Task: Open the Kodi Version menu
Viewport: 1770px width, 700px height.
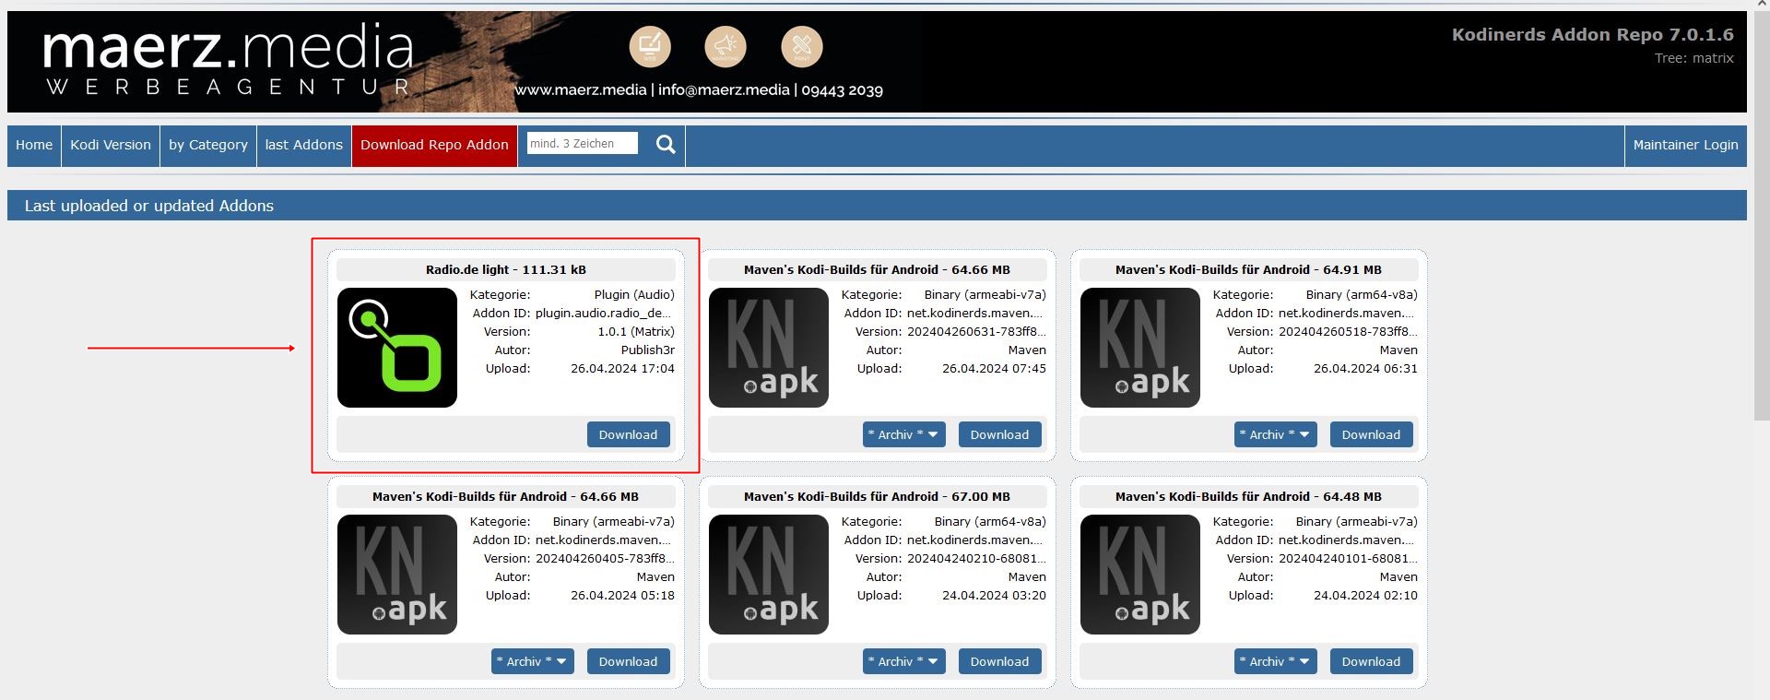Action: (x=111, y=146)
